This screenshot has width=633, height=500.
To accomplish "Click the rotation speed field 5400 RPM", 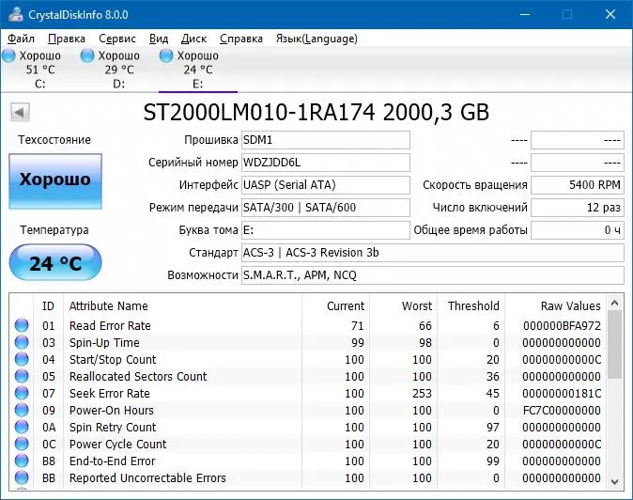I will pos(578,185).
